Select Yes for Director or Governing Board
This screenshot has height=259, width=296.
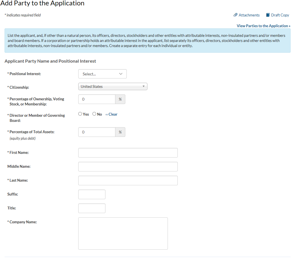[x=80, y=114]
